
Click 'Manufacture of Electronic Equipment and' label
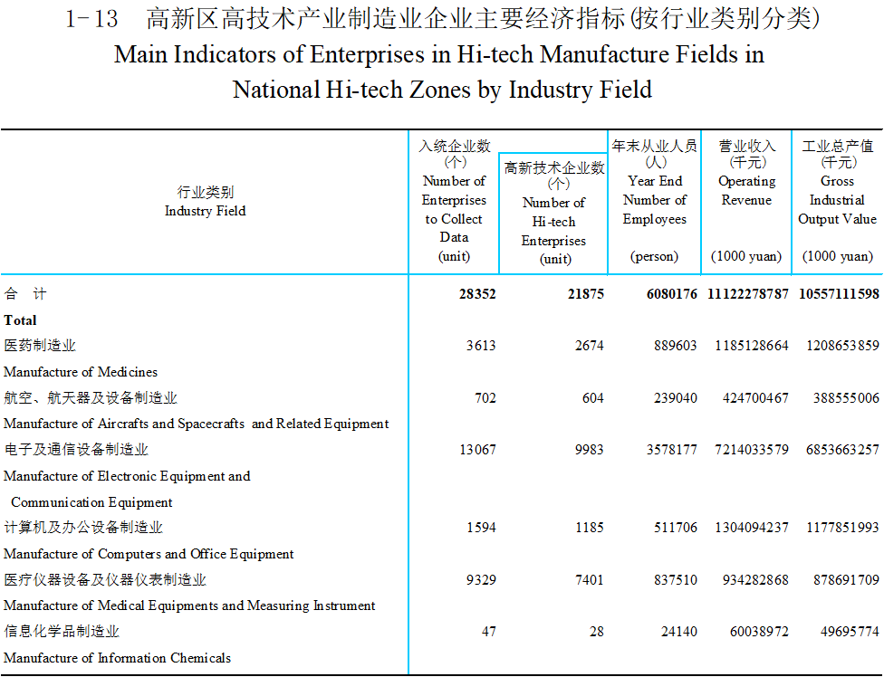127,476
